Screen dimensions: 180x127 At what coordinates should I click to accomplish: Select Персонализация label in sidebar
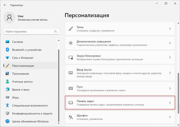[23, 66]
